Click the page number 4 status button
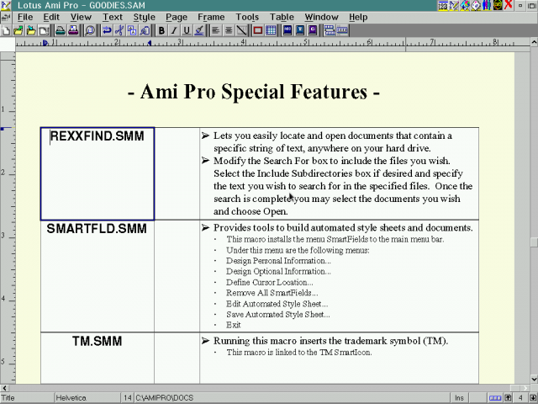Viewport: 538px width, 404px height. 520,398
